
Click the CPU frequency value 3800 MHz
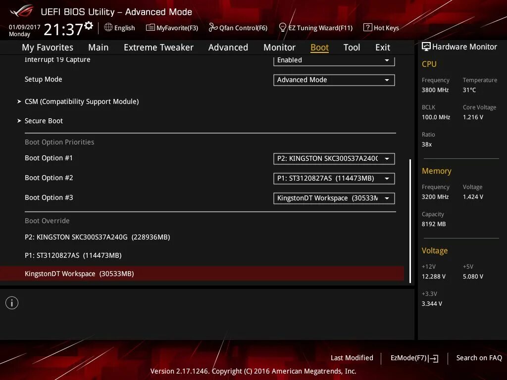435,90
